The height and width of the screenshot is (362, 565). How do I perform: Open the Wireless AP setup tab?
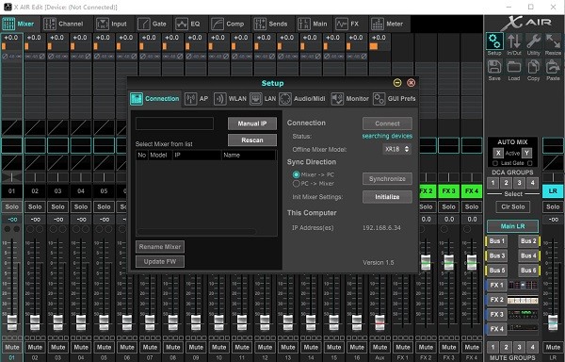[197, 98]
